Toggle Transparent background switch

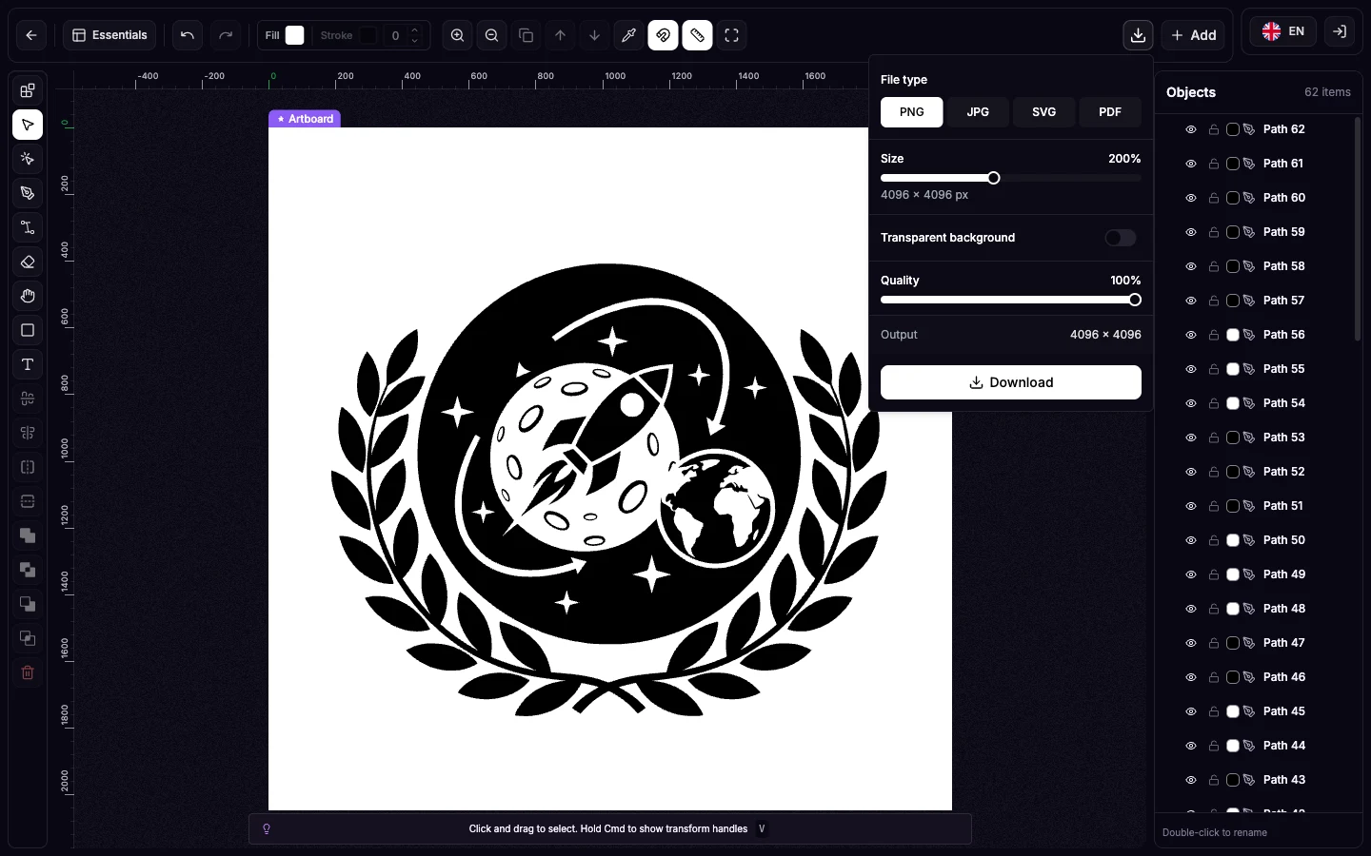click(x=1121, y=238)
